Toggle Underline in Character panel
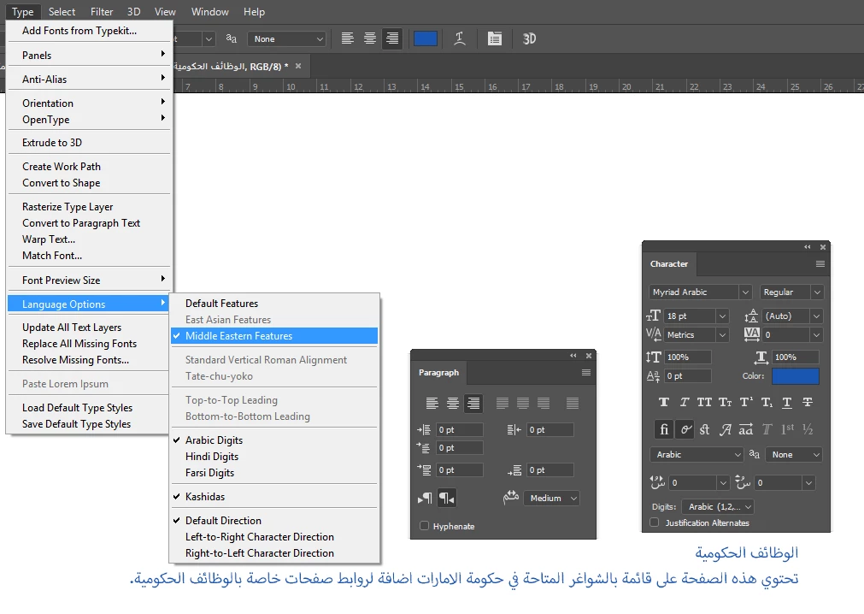The height and width of the screenshot is (614, 864). (787, 403)
